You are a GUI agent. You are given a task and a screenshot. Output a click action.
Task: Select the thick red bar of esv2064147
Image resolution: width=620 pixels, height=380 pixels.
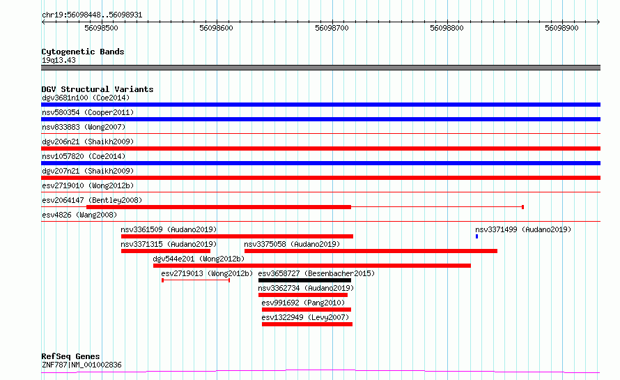click(x=219, y=207)
